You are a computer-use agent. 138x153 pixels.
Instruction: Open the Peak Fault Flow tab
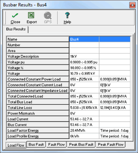tap(111, 144)
